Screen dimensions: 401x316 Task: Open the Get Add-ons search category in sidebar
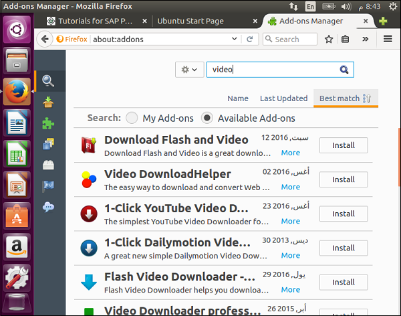click(49, 81)
